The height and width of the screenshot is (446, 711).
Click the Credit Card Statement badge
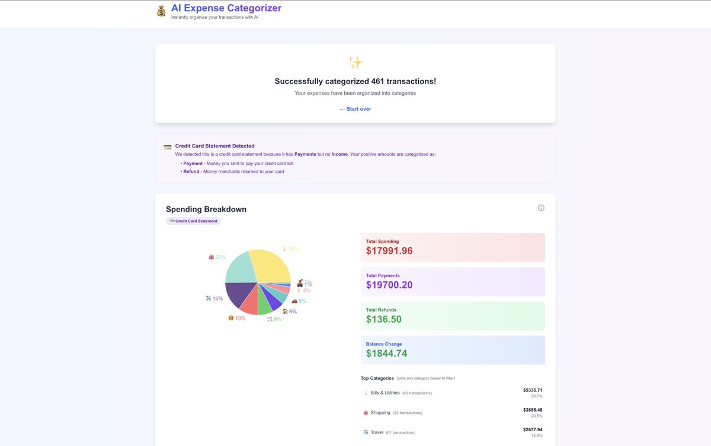tap(193, 221)
